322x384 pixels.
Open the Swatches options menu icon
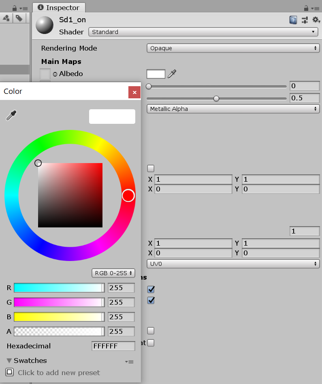(x=129, y=362)
